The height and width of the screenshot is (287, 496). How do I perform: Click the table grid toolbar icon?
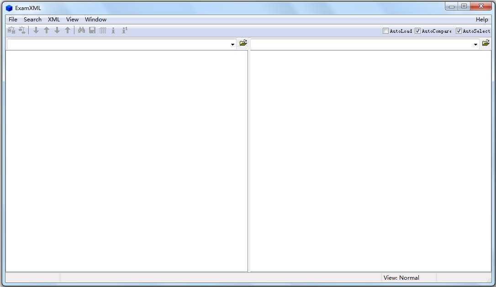103,30
